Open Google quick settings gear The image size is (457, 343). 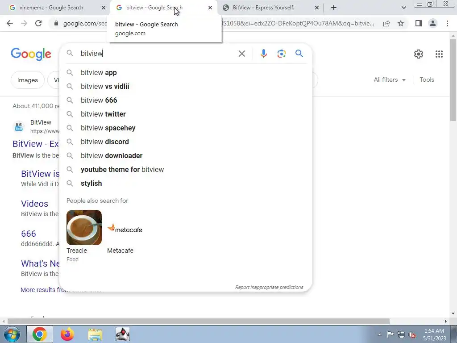coord(419,54)
